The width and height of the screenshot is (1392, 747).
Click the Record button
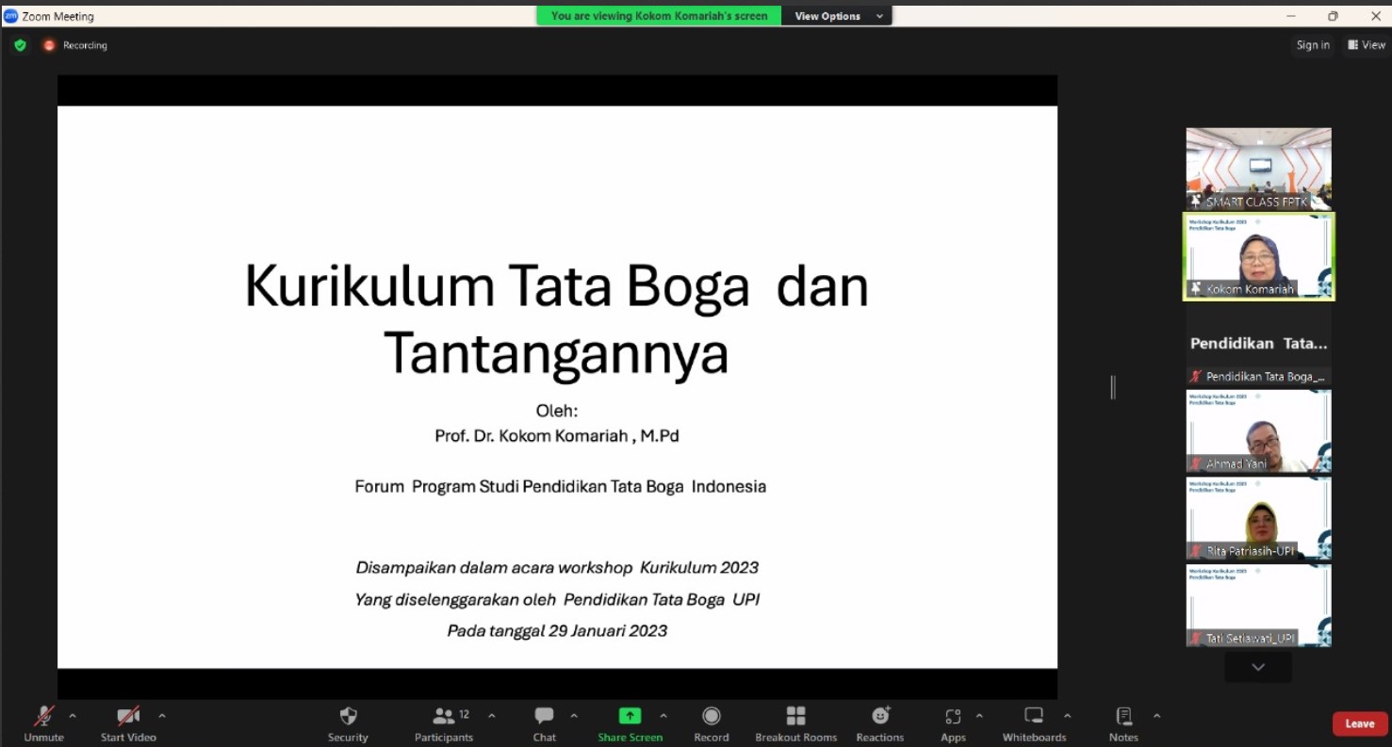click(712, 723)
